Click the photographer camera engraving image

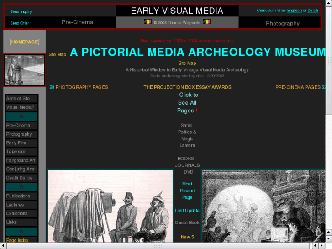pos(111,206)
